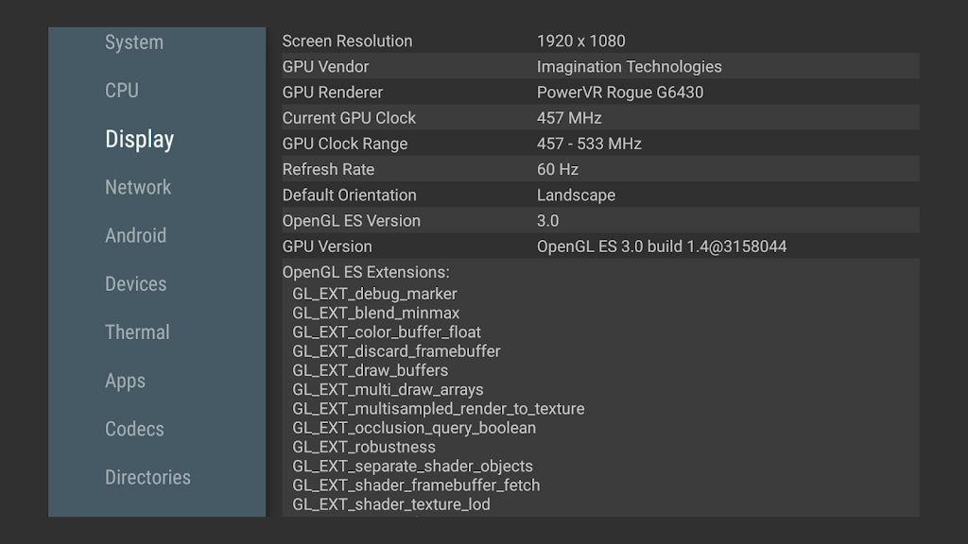Open the Android information section
The width and height of the screenshot is (968, 544).
click(x=135, y=236)
